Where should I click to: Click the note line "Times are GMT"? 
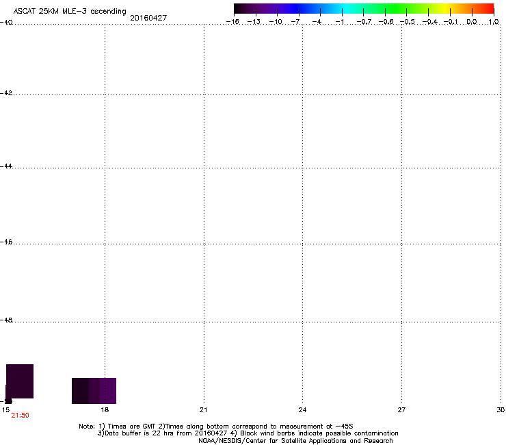tap(216, 427)
